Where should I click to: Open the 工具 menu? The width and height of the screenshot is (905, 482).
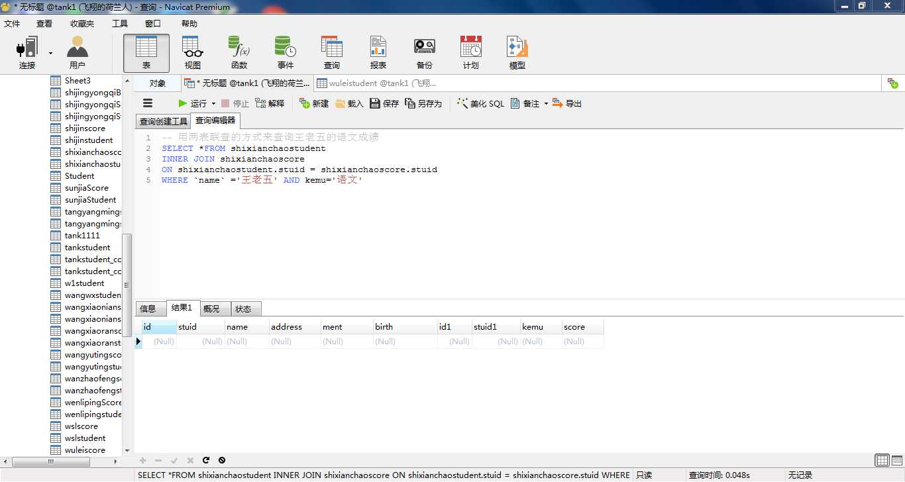[x=120, y=23]
